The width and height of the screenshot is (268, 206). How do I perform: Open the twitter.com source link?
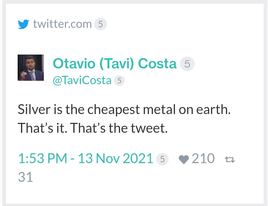[x=62, y=24]
